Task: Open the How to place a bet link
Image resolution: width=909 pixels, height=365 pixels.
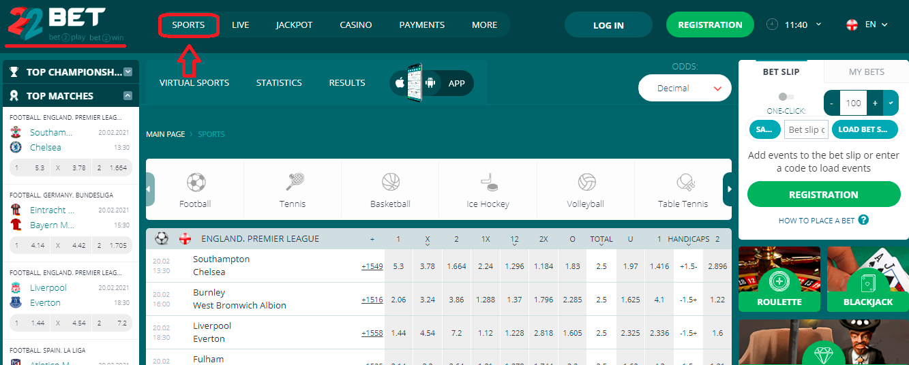Action: [x=816, y=221]
